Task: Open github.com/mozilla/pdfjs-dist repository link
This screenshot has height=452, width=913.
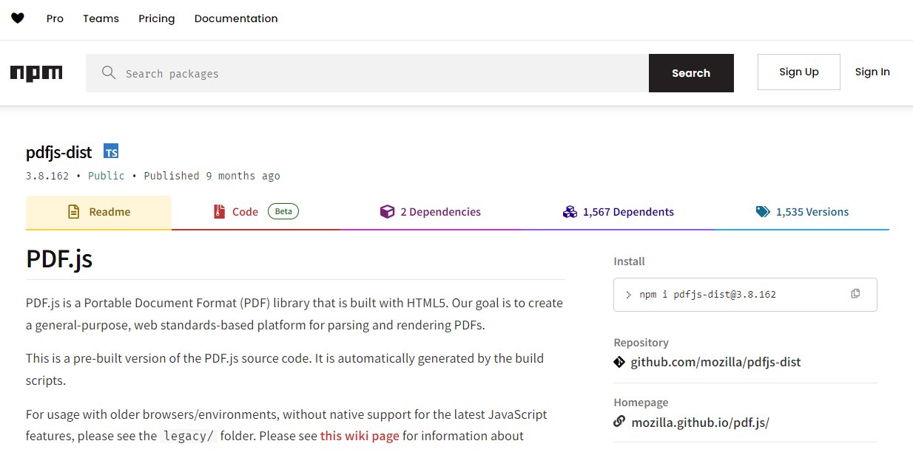Action: tap(715, 362)
